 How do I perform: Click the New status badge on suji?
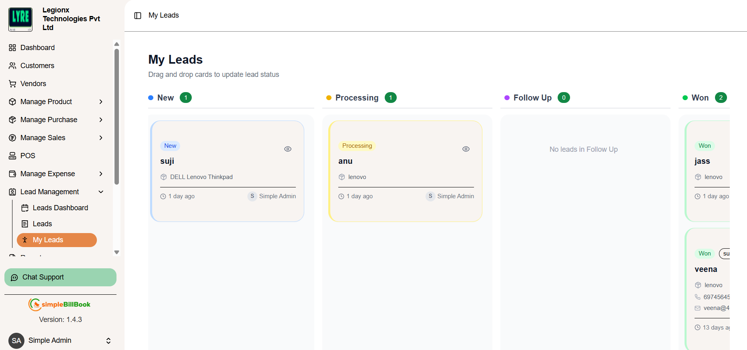(170, 146)
